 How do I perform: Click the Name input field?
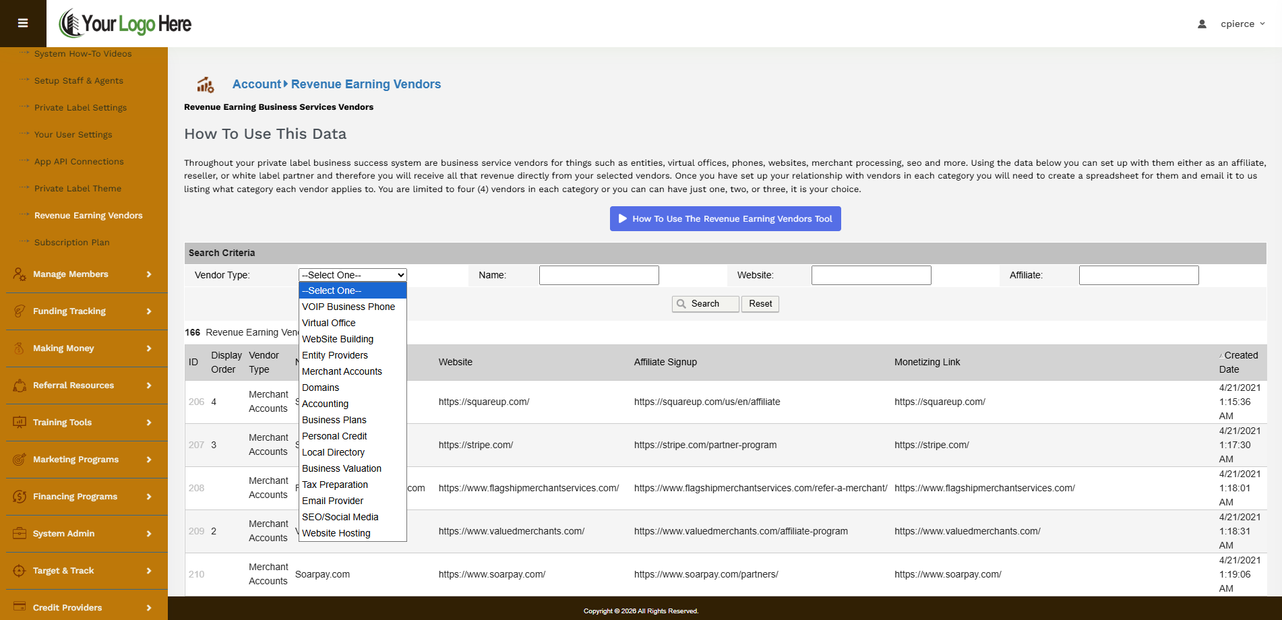pos(599,275)
